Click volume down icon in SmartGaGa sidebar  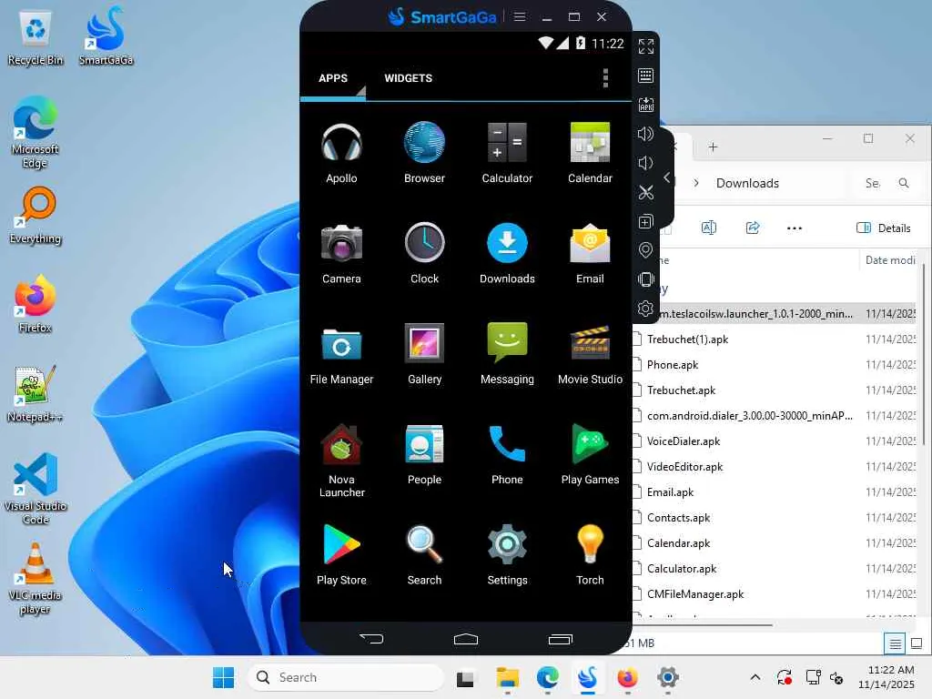coord(645,163)
